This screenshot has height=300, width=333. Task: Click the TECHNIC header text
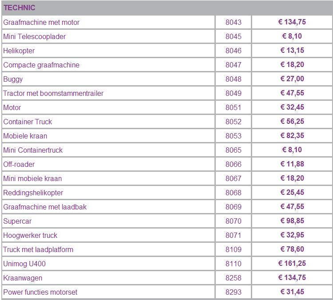click(x=19, y=8)
